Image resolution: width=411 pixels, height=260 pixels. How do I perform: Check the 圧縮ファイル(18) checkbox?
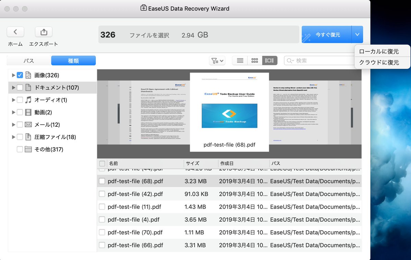pyautogui.click(x=20, y=137)
